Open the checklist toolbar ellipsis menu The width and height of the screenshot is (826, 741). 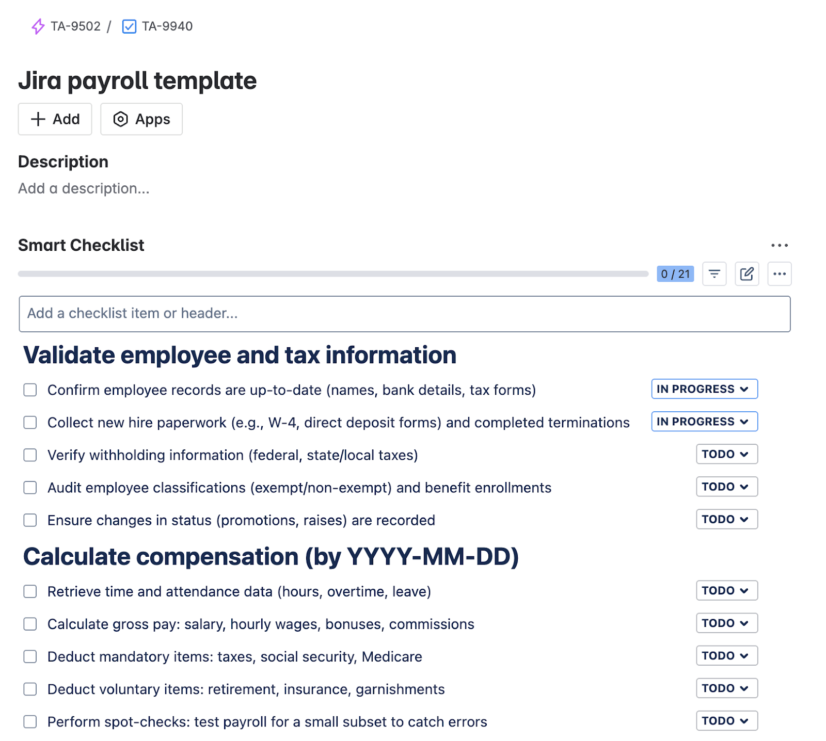pyautogui.click(x=780, y=274)
